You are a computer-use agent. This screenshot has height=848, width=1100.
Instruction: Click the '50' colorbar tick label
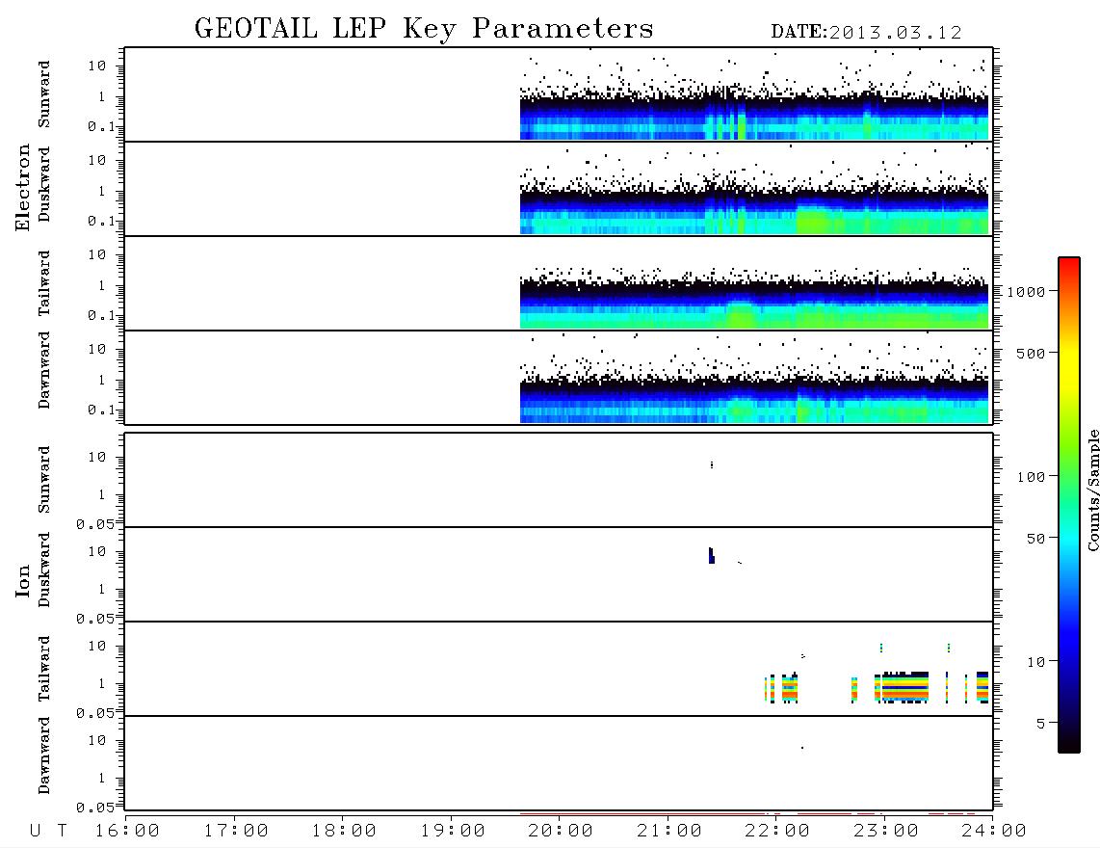click(x=1036, y=539)
